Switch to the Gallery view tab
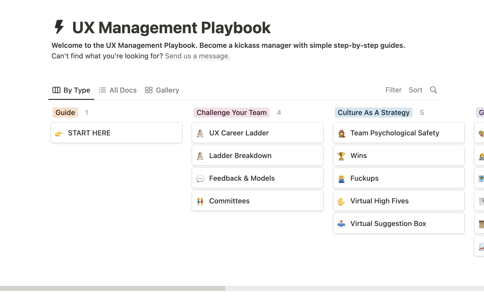The image size is (484, 302). pos(162,90)
